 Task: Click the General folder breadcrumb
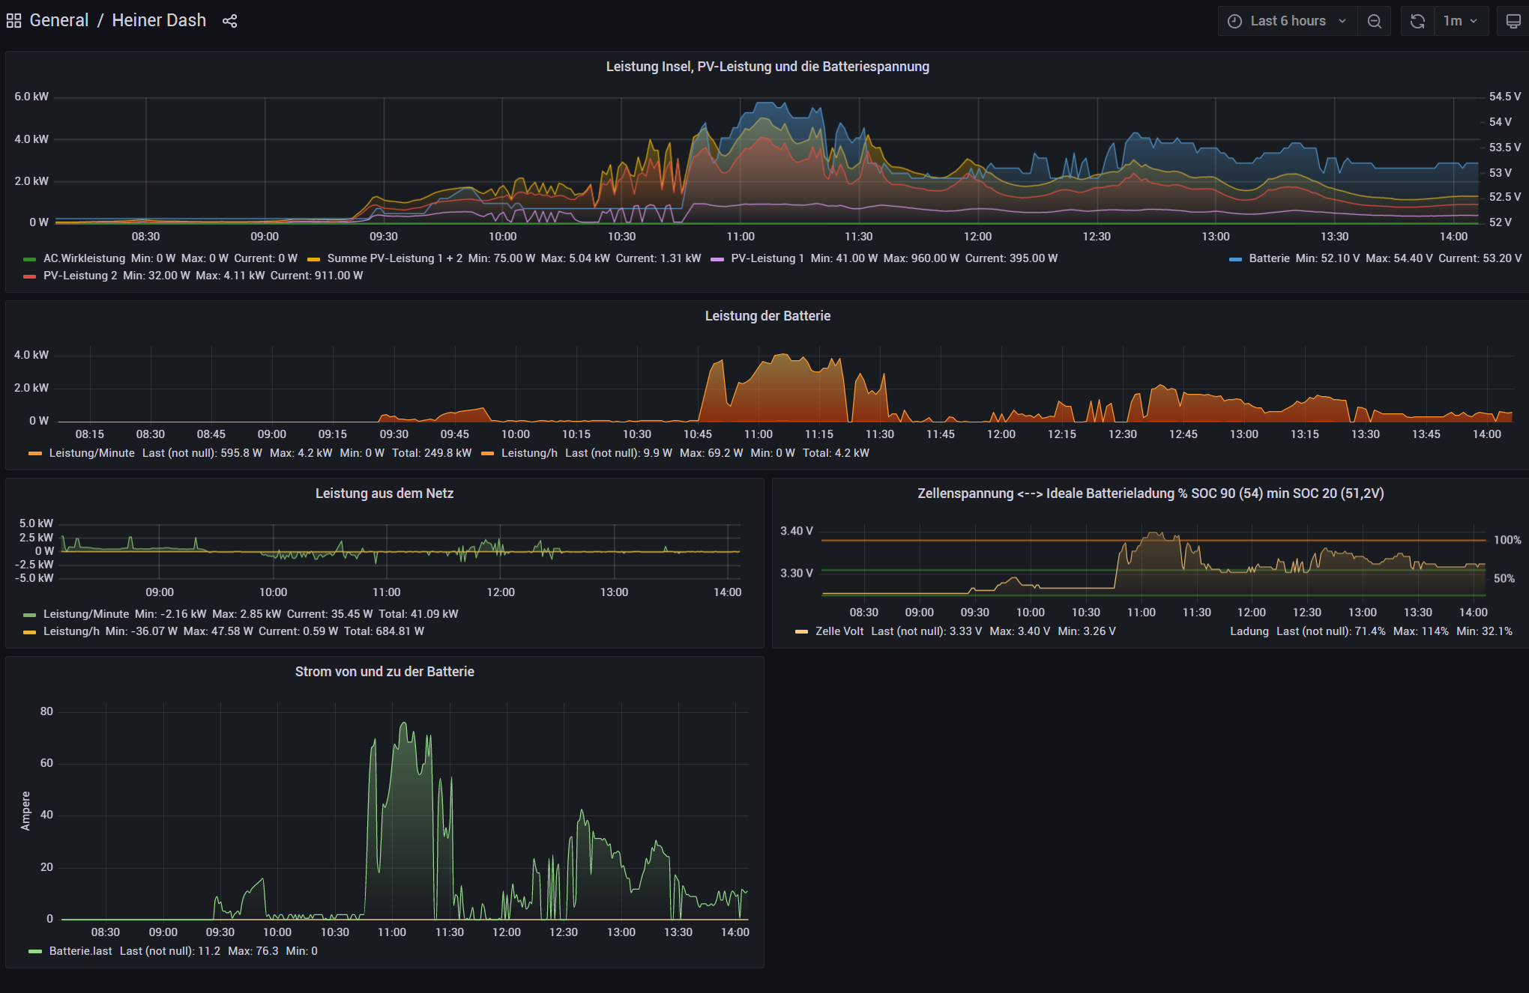[58, 21]
